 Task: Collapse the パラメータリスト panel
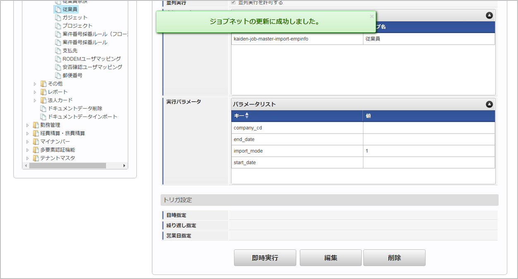click(x=489, y=105)
